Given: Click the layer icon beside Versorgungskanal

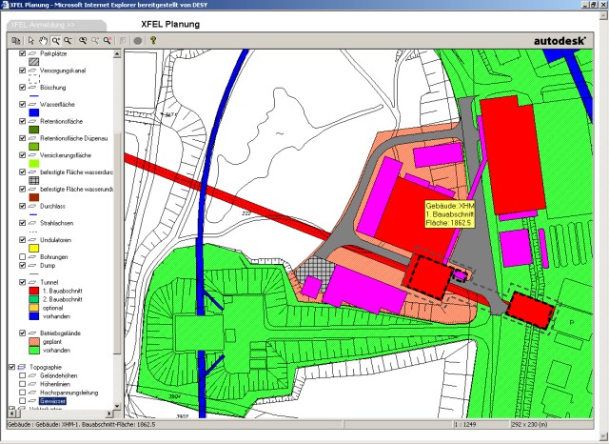Looking at the screenshot, I should point(32,71).
